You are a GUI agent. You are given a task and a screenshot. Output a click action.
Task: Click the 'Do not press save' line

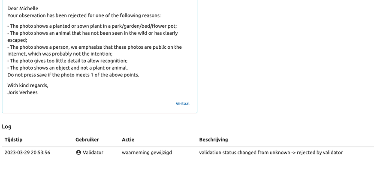pyautogui.click(x=73, y=75)
